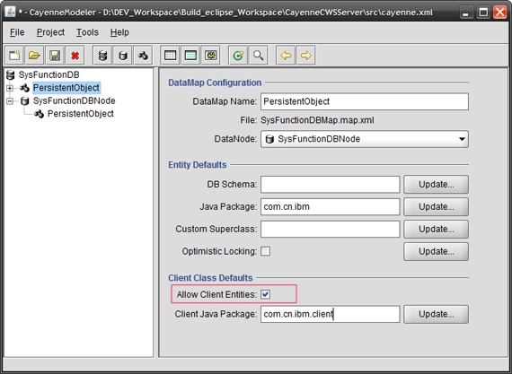This screenshot has width=512, height=374.
Task: Save the project with the floppy disk icon
Action: tap(55, 56)
